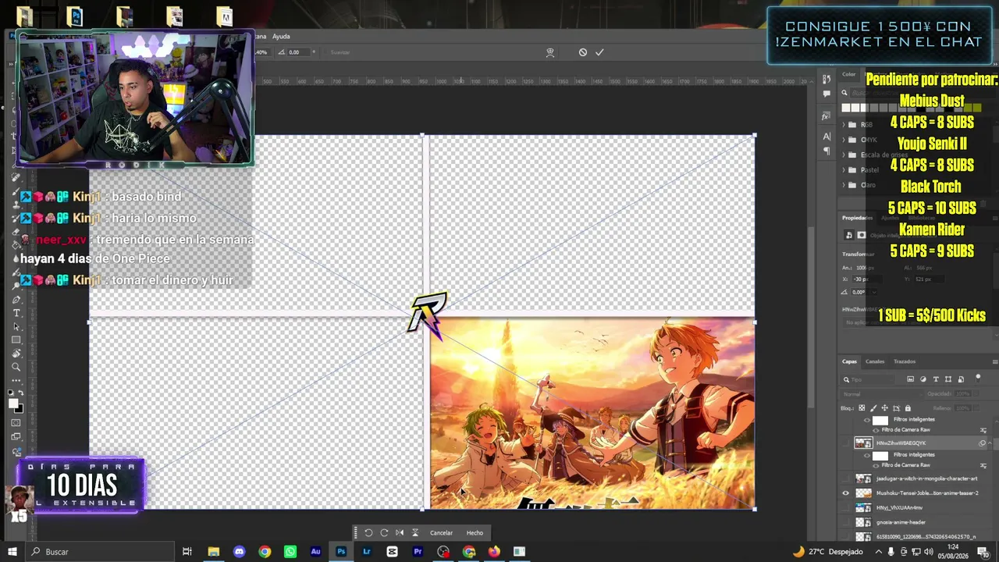The width and height of the screenshot is (999, 562).
Task: Filter layers by pixel layers
Action: pos(910,379)
